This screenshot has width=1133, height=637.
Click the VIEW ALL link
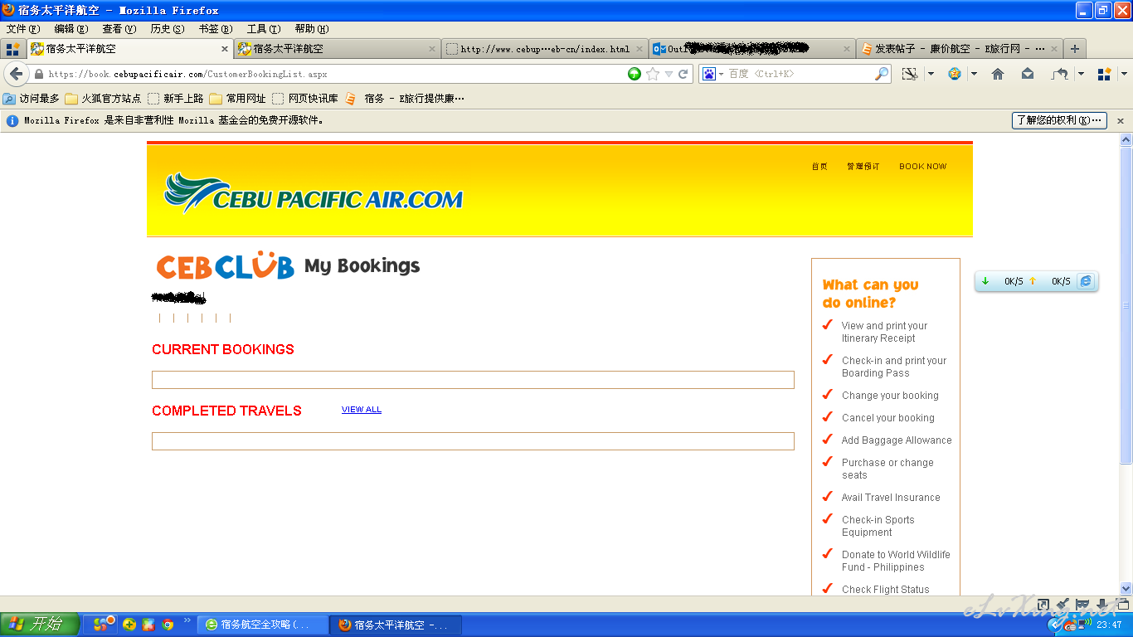click(362, 410)
